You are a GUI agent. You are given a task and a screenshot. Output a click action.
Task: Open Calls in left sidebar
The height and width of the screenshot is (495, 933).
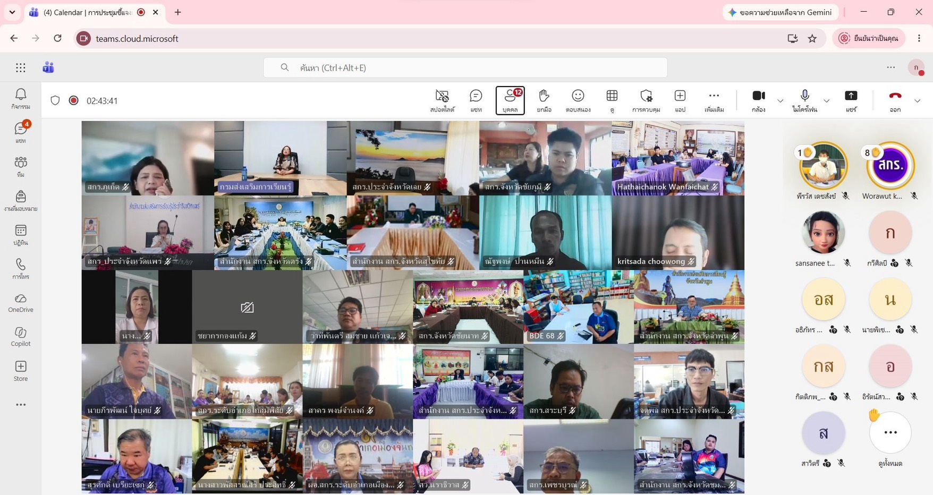coord(21,269)
